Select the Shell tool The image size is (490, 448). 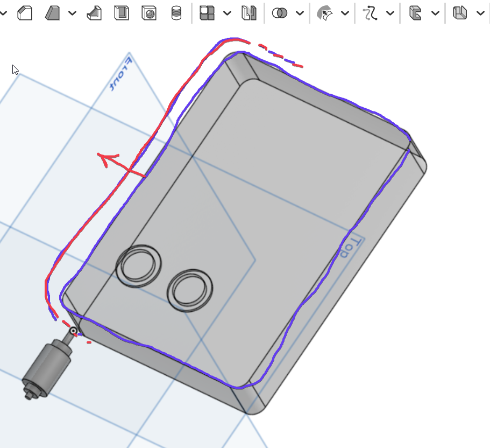pos(121,13)
